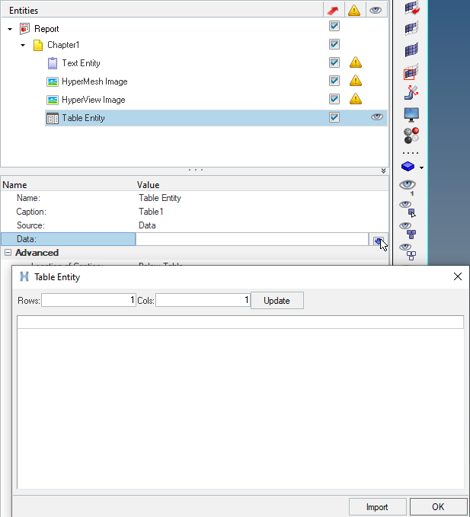The image size is (470, 517).
Task: Toggle the Table Entity row eye
Action: pos(377,117)
